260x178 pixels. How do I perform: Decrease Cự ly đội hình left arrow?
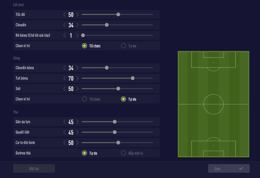coord(65,142)
